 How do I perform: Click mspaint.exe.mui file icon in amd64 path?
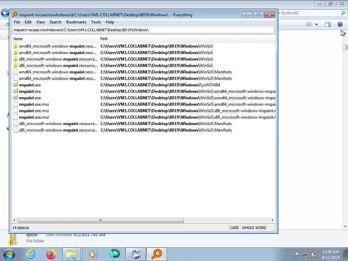click(x=16, y=104)
